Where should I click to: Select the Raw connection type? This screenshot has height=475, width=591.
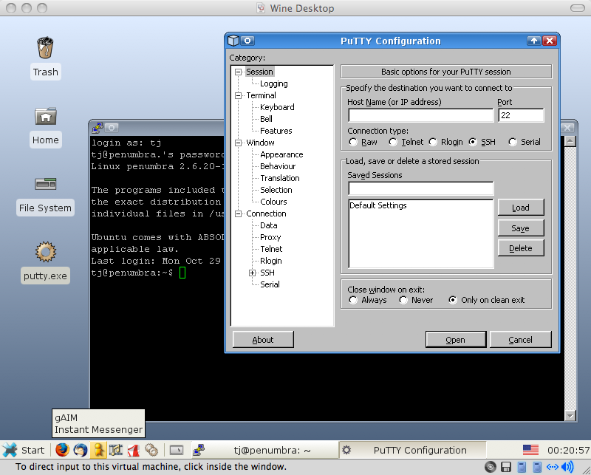[354, 142]
